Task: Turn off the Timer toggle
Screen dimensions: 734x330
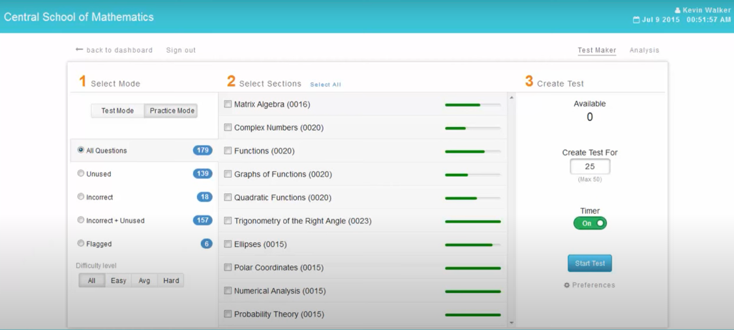Action: [590, 223]
